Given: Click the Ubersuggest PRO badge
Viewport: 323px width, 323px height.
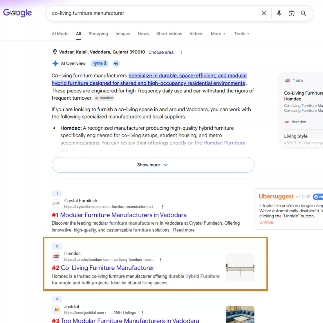Looking at the screenshot, I should (318, 197).
